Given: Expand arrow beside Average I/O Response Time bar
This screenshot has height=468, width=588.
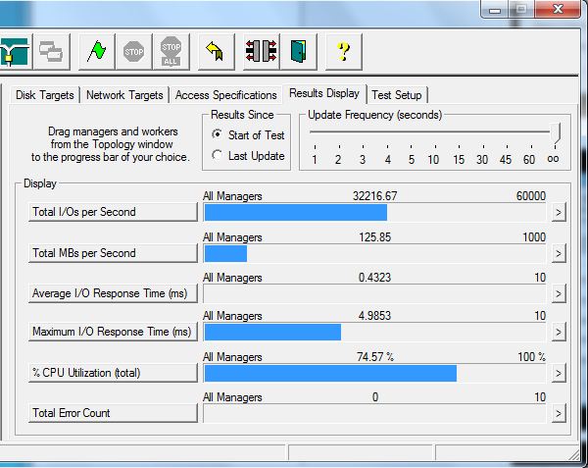Looking at the screenshot, I should [x=559, y=294].
